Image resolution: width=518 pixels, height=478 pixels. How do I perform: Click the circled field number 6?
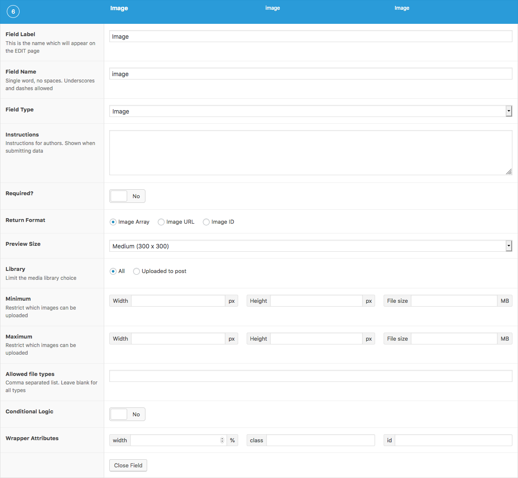(x=13, y=11)
